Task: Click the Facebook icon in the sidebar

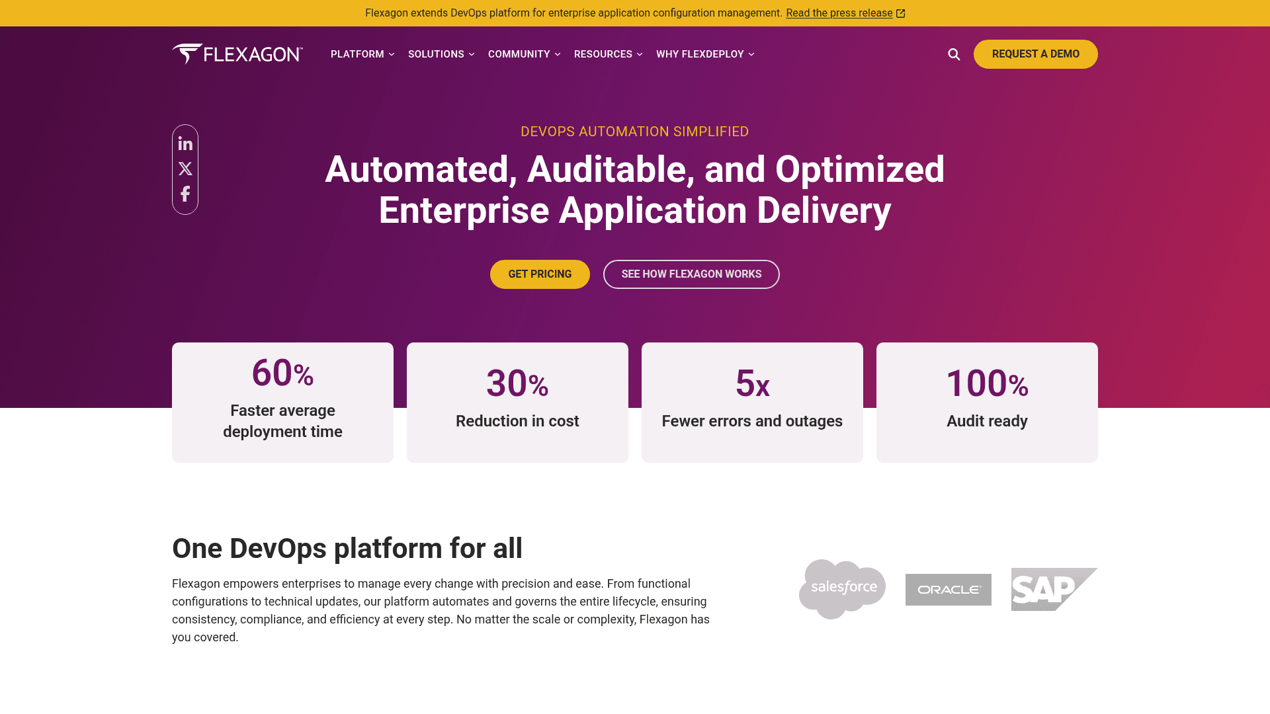Action: tap(185, 194)
